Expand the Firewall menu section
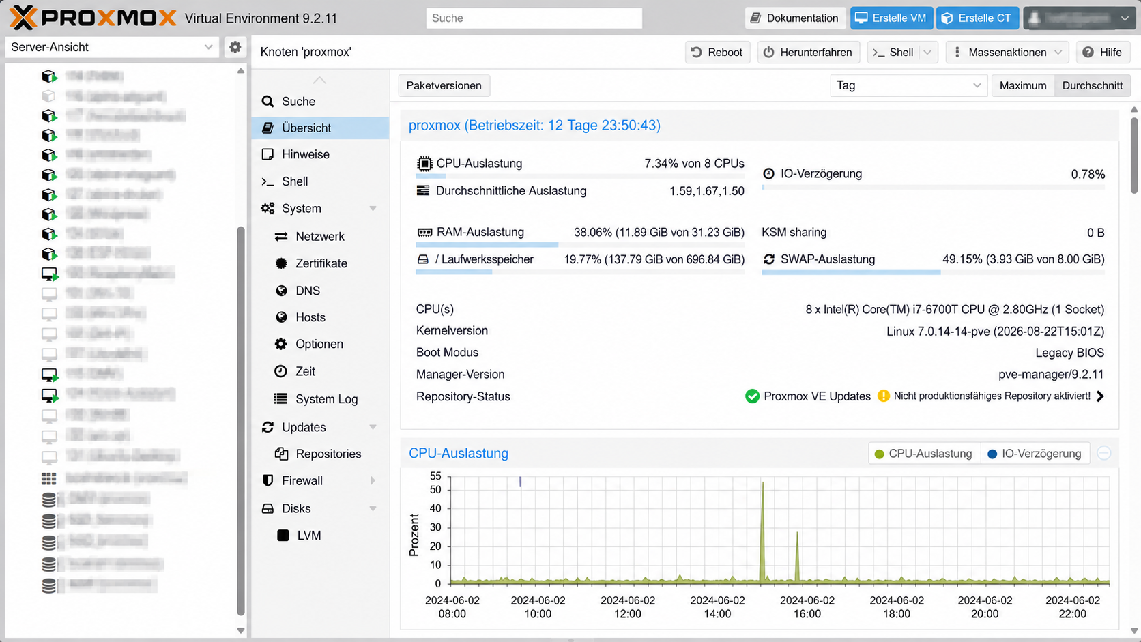The height and width of the screenshot is (642, 1141). point(373,481)
